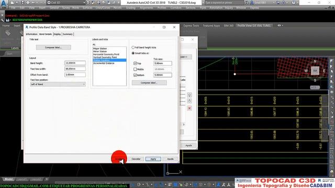Click the WCS dropdown below ViewCube
The image size is (335, 188).
click(x=315, y=87)
